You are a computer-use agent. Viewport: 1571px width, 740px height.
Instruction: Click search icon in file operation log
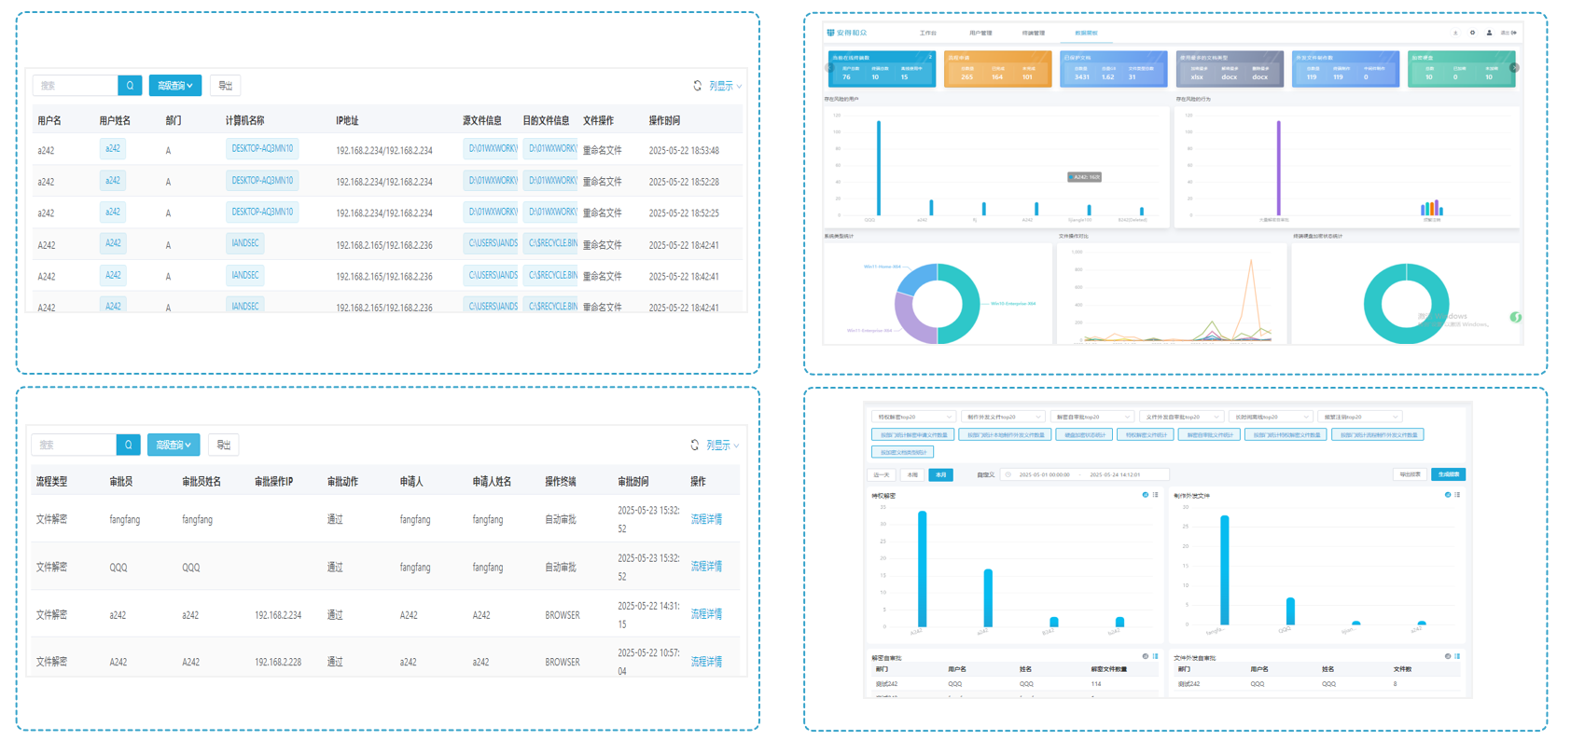click(x=130, y=86)
